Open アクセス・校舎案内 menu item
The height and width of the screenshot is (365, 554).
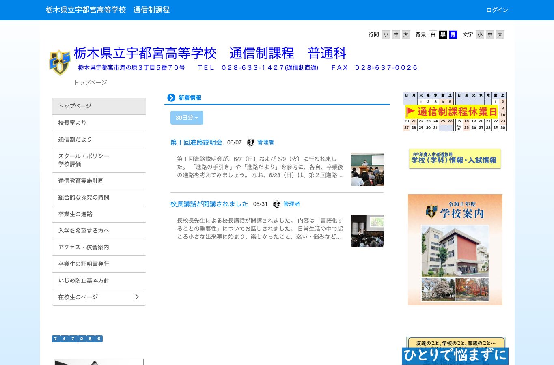coord(99,247)
